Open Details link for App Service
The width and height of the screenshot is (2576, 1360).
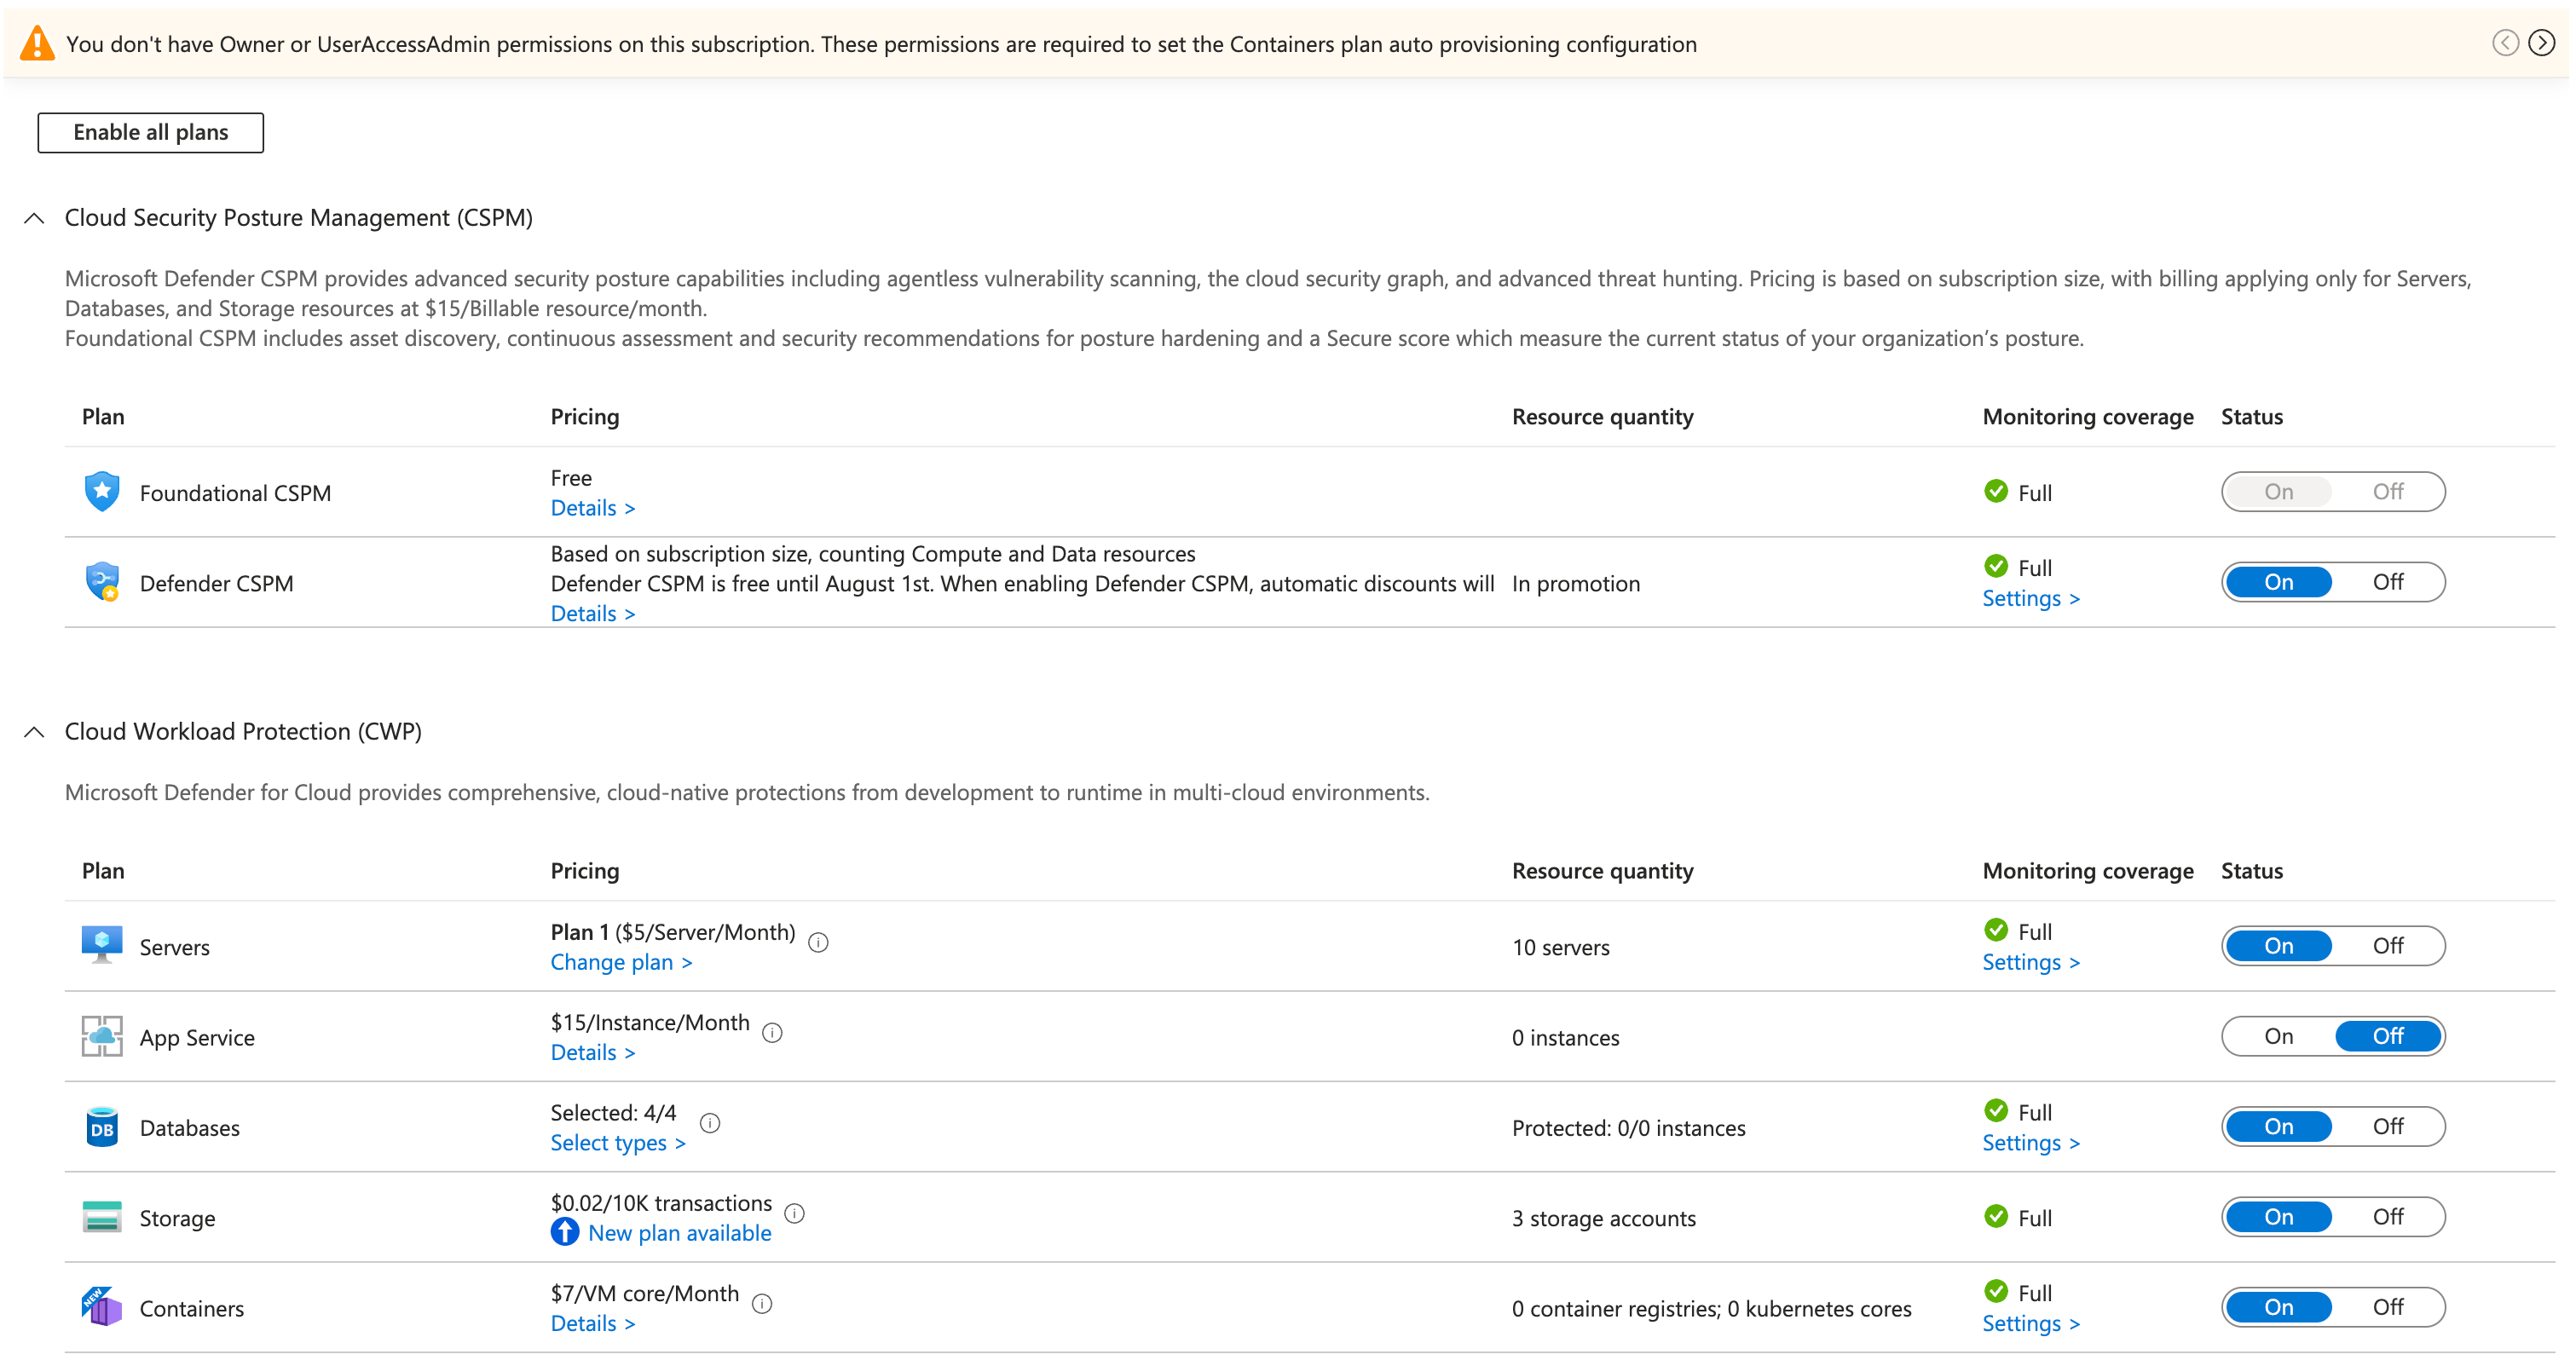coord(593,1052)
